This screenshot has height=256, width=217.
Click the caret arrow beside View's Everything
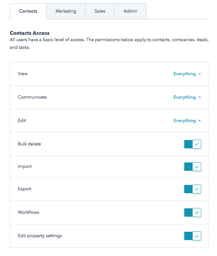tap(199, 74)
